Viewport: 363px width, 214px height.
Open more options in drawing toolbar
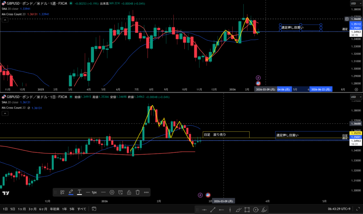pyautogui.click(x=146, y=192)
